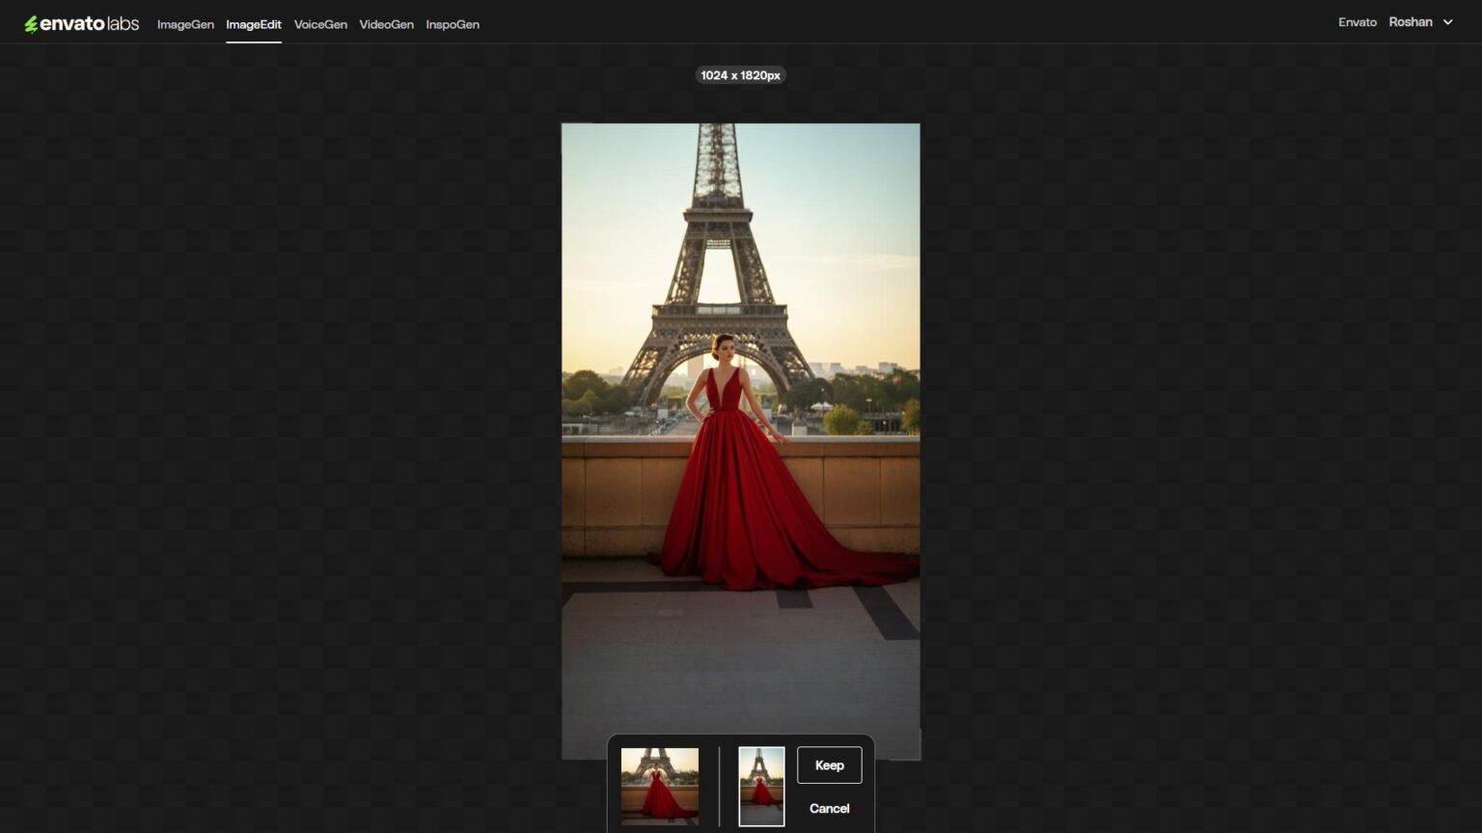This screenshot has height=833, width=1482.
Task: Expand the Roshan account dropdown
Action: 1421,21
